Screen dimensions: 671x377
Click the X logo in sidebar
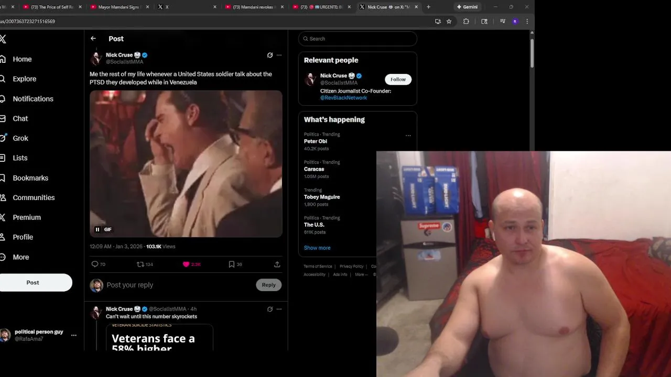pos(3,39)
